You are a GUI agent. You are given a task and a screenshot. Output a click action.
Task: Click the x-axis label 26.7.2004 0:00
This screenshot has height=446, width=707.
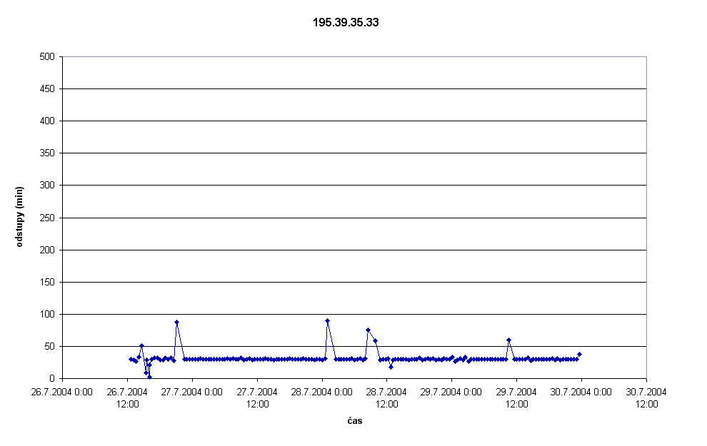click(61, 392)
